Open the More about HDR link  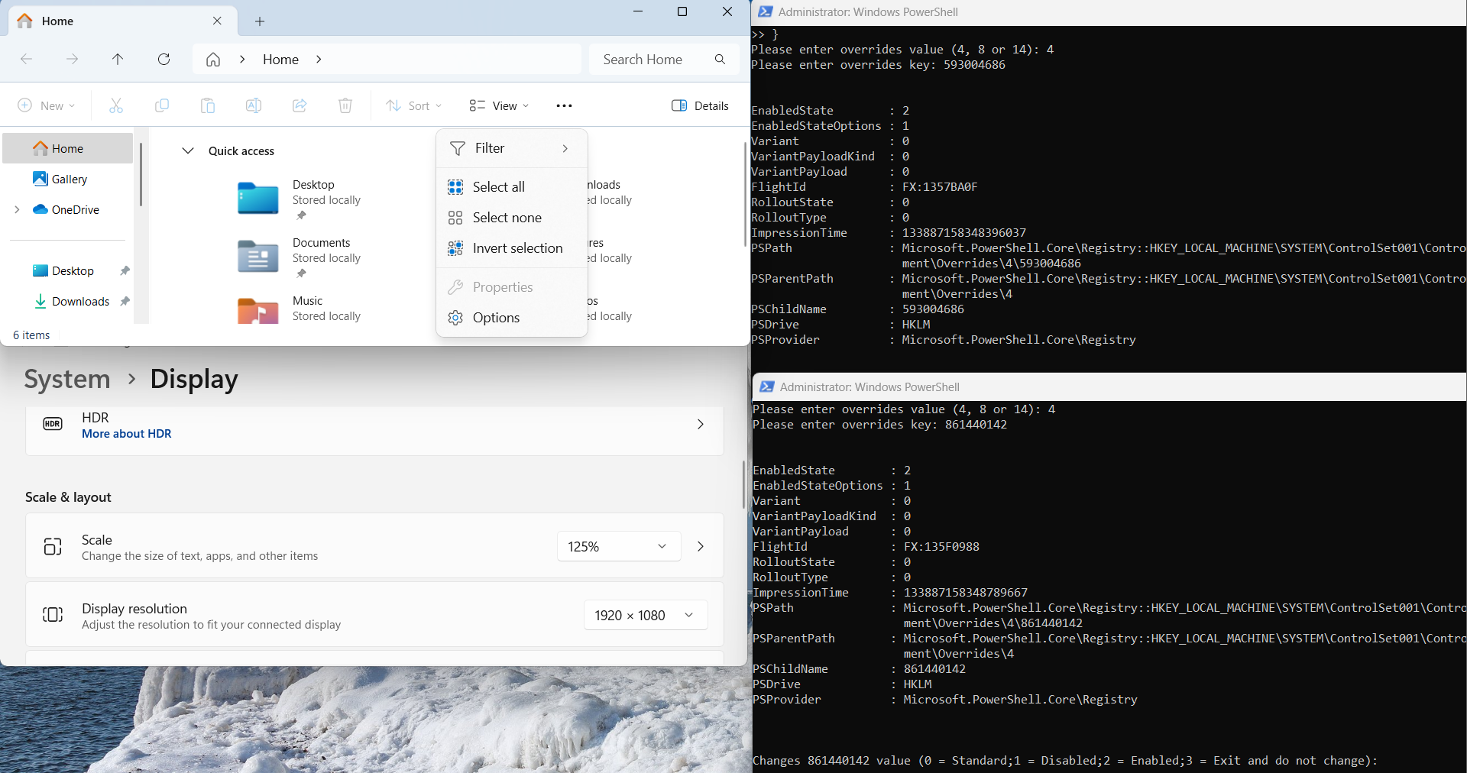(127, 434)
